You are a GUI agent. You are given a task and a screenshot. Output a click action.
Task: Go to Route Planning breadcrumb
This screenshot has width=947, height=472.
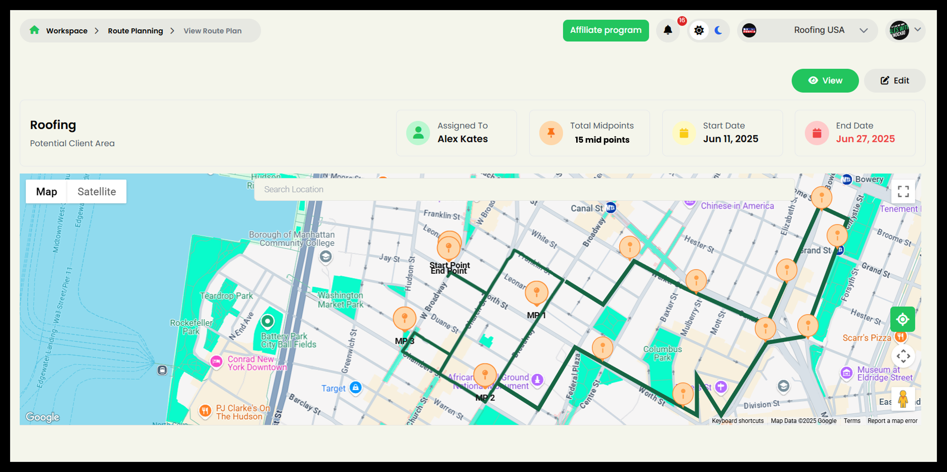click(135, 31)
